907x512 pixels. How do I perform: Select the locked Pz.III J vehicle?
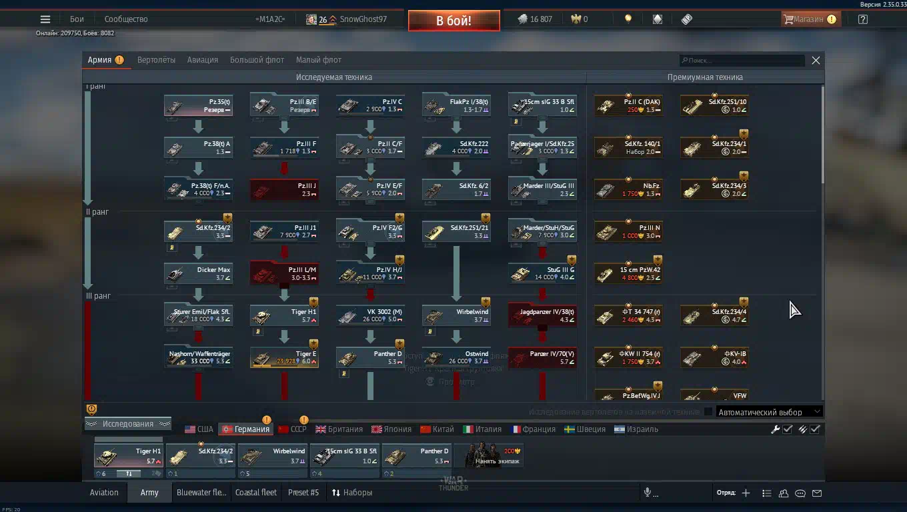[x=284, y=190]
